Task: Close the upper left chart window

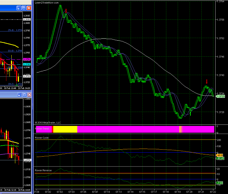Action: click(x=29, y=8)
